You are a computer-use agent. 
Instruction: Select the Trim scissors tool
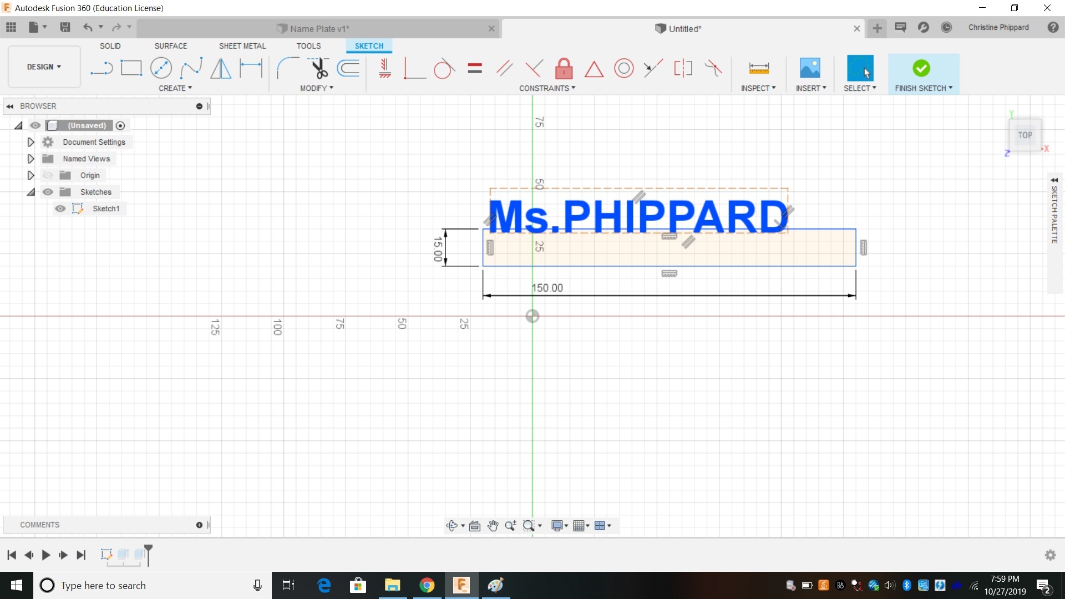point(319,68)
